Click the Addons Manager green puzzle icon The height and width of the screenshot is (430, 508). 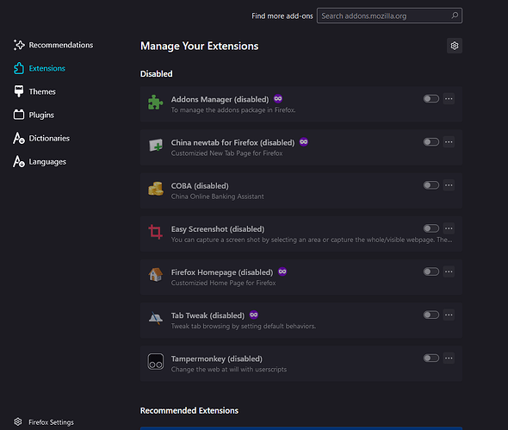click(x=156, y=103)
